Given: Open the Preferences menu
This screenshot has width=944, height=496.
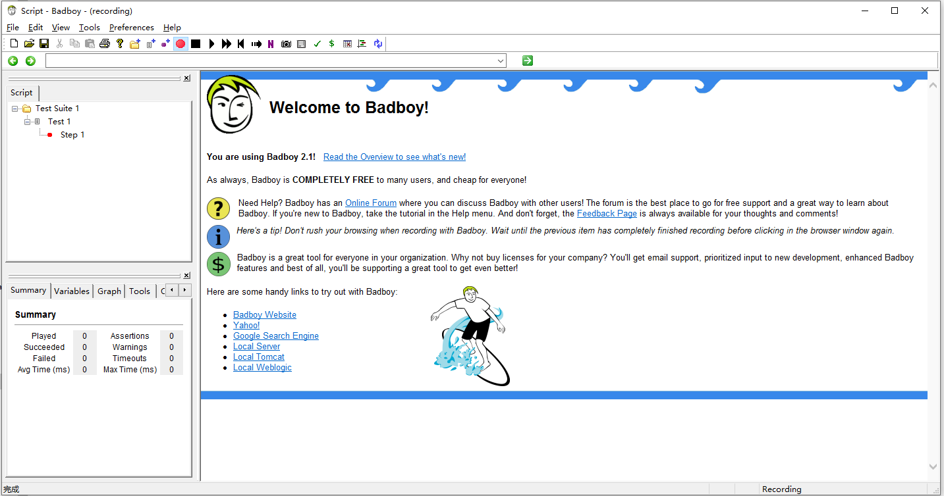Looking at the screenshot, I should point(132,28).
